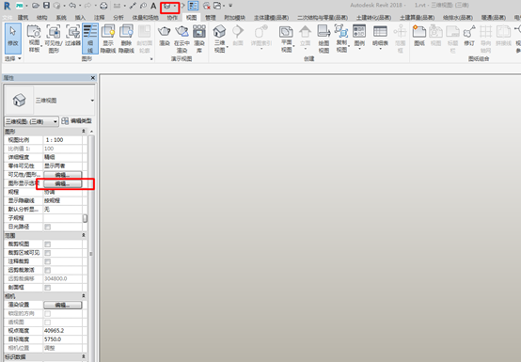Click the Undo arrow in quick access toolbar
This screenshot has width=521, height=362.
coord(72,6)
